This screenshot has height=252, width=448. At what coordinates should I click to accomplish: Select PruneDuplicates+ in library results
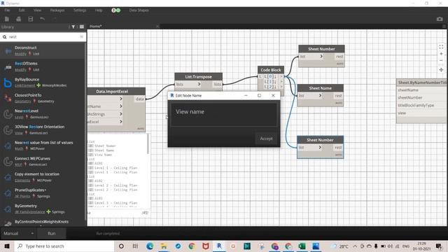coord(43,193)
